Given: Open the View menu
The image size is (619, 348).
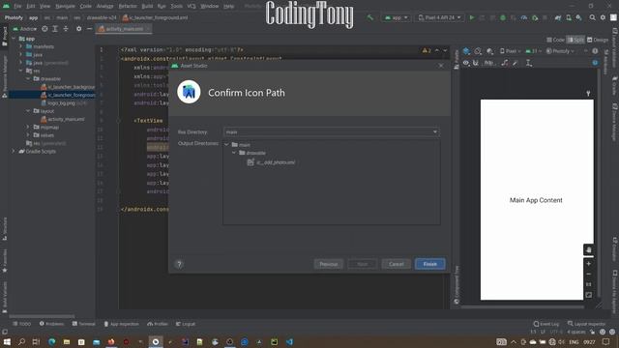Looking at the screenshot, I should [45, 6].
